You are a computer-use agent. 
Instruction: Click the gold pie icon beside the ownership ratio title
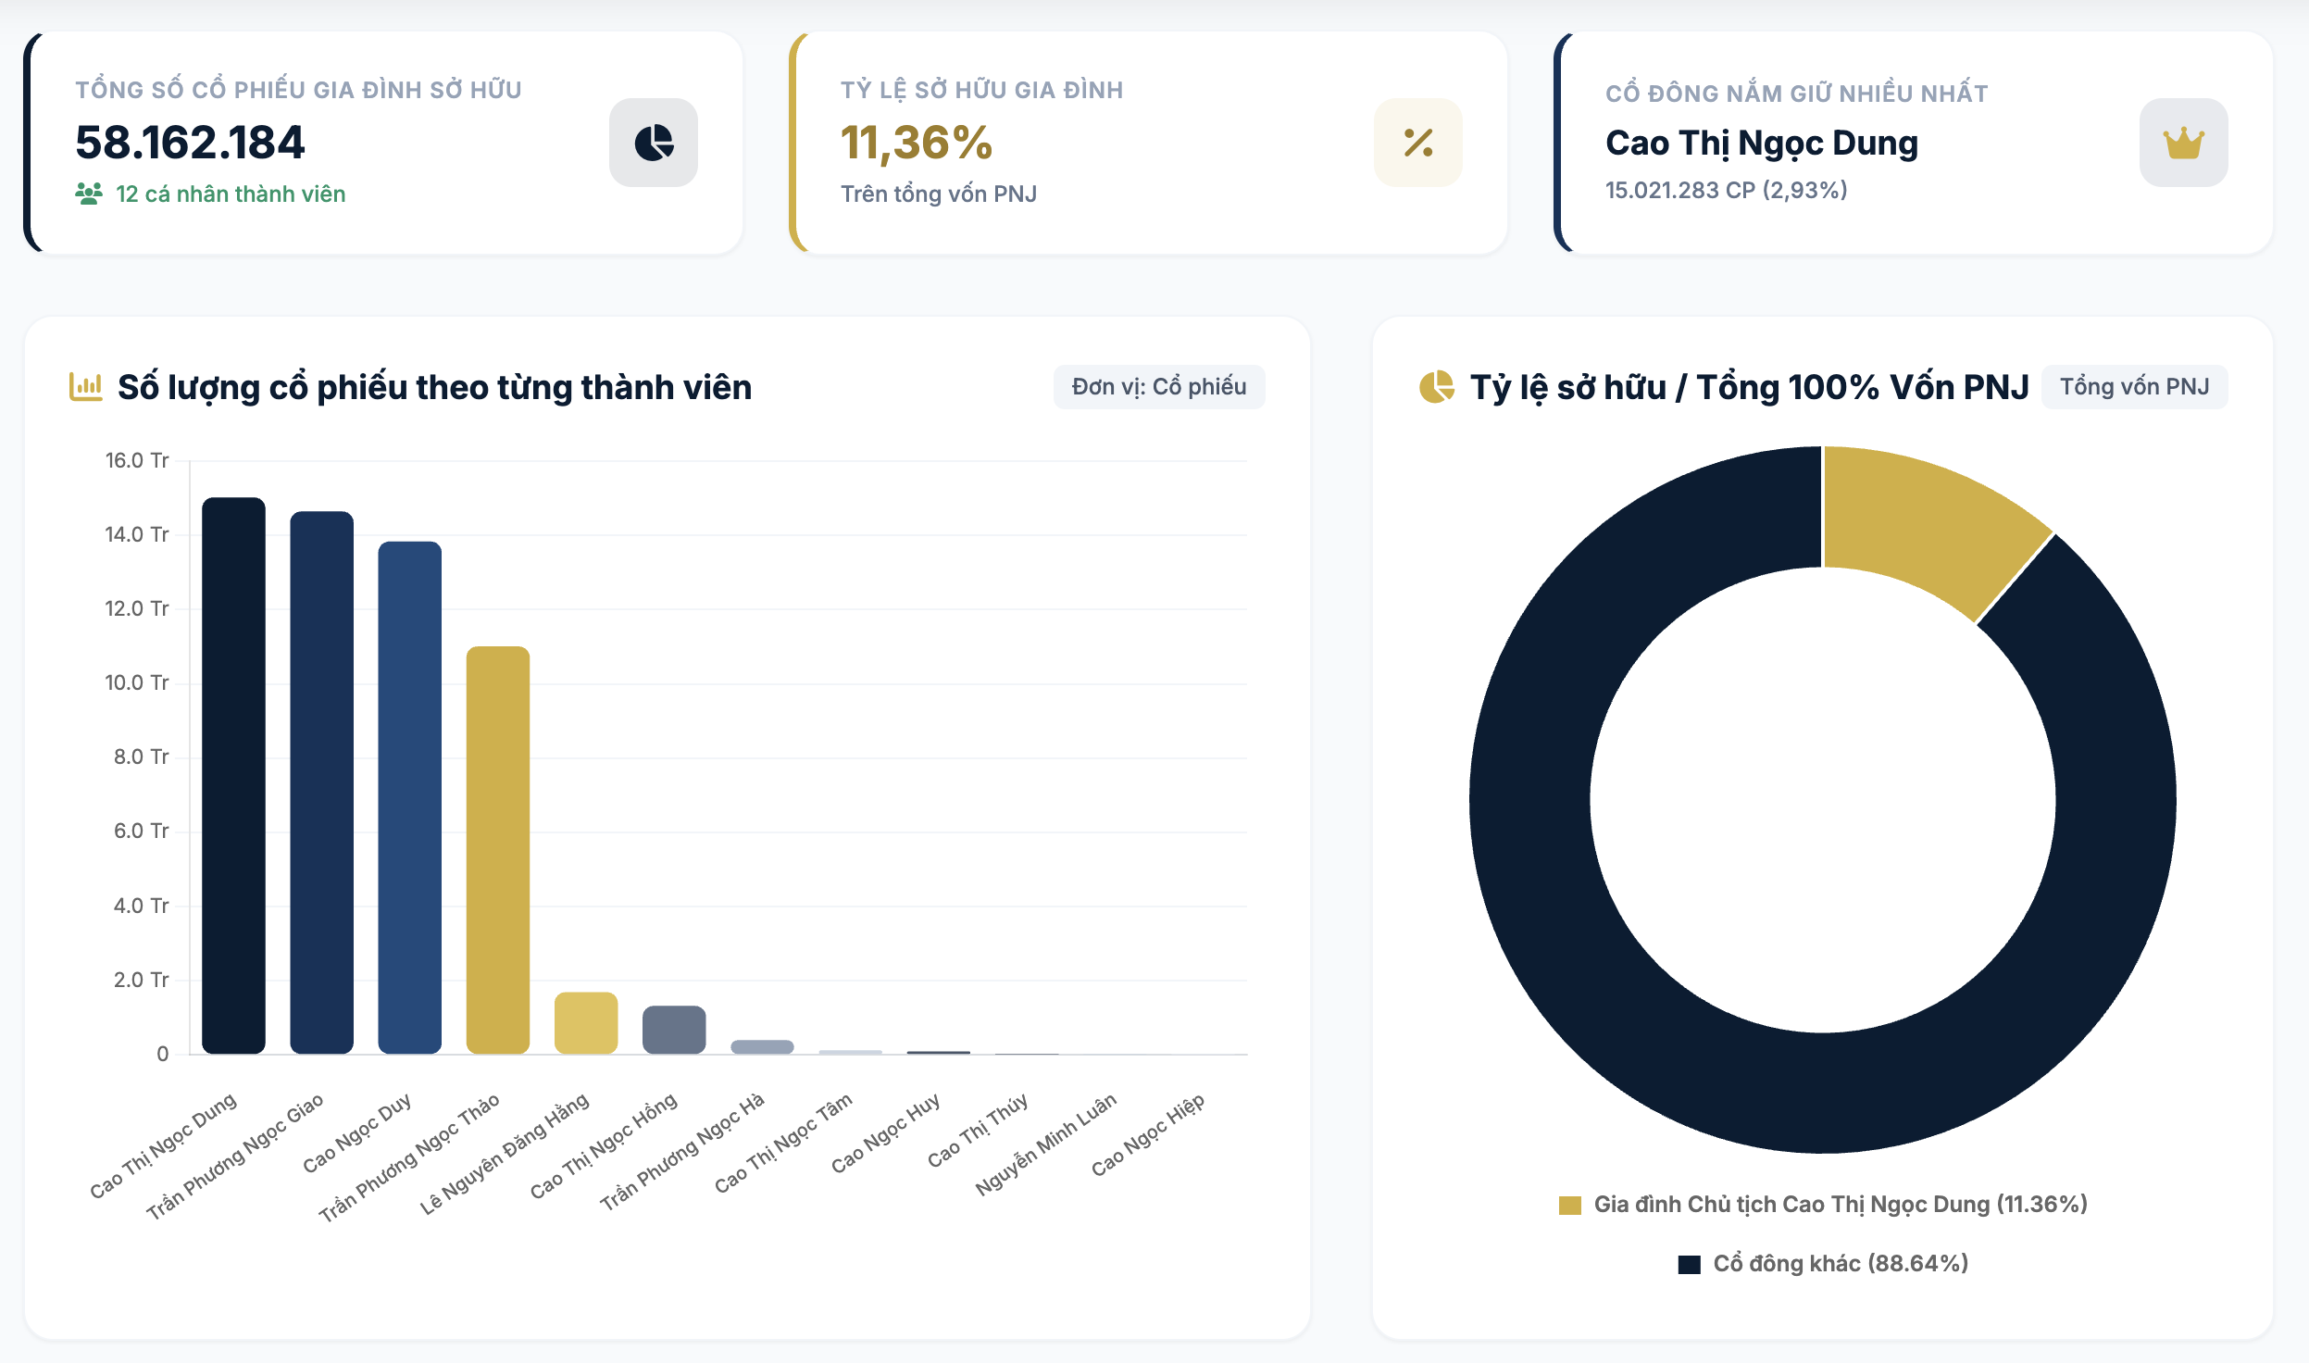click(1437, 386)
